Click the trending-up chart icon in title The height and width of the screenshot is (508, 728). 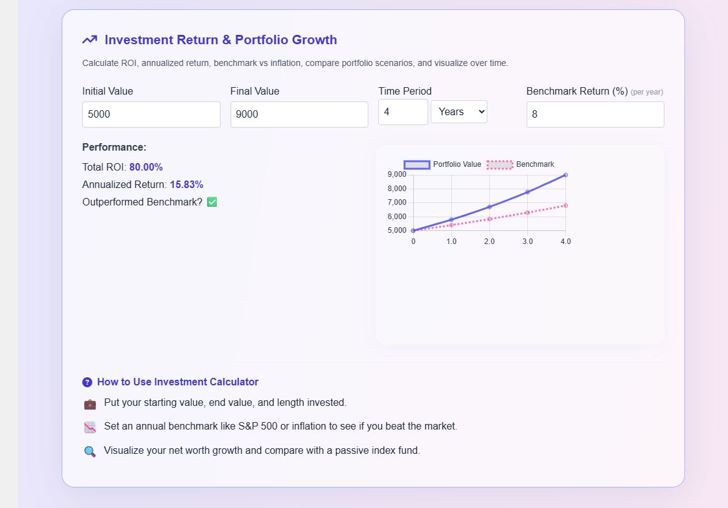[90, 40]
